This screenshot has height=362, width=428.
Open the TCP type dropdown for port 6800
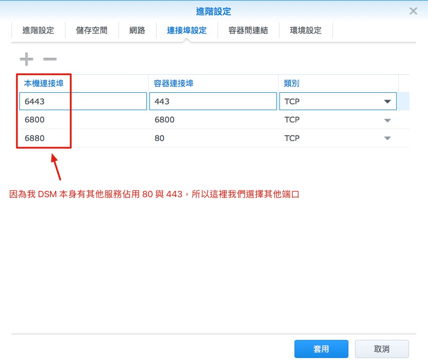click(388, 120)
